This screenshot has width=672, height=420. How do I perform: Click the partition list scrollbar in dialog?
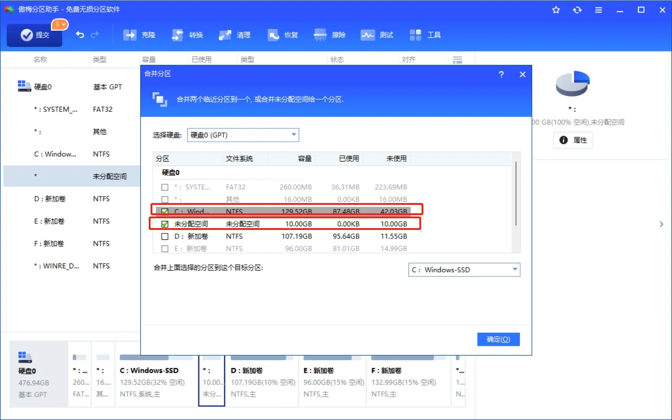tap(516, 194)
